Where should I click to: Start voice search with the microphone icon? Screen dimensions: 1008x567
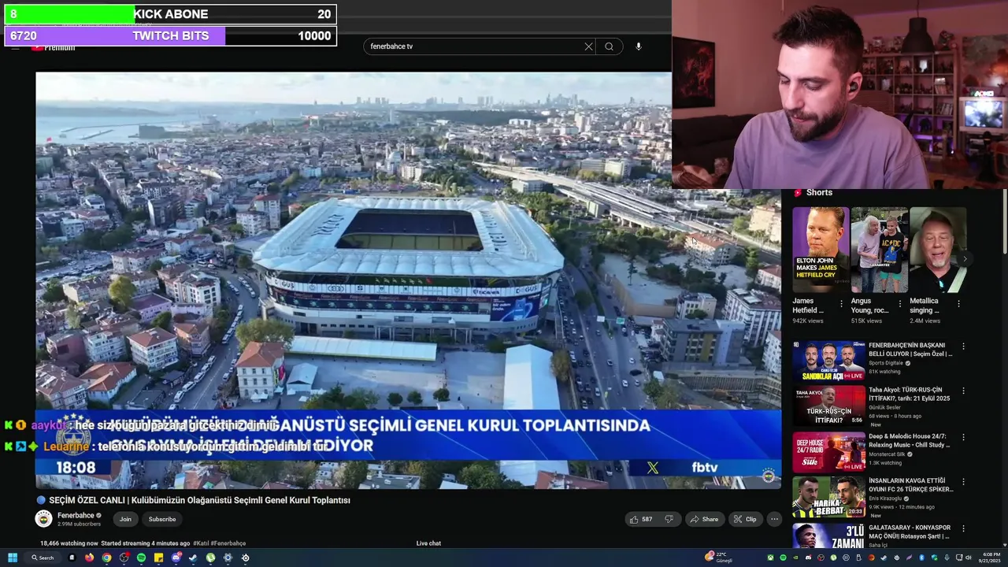639,46
